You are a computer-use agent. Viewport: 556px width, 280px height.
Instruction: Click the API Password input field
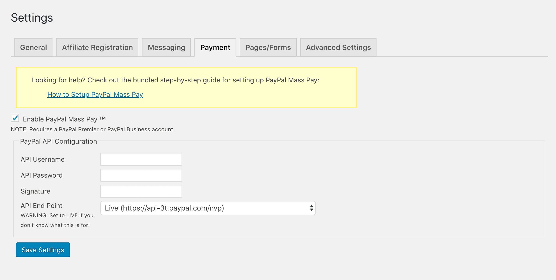[141, 175]
